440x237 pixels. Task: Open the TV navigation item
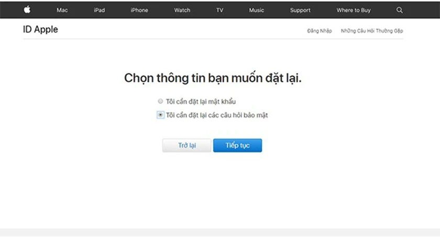pos(219,10)
